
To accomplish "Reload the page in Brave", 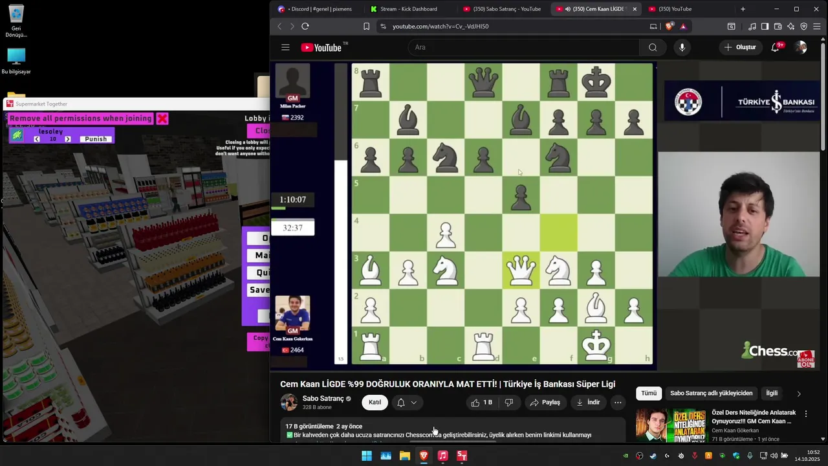I will (305, 27).
